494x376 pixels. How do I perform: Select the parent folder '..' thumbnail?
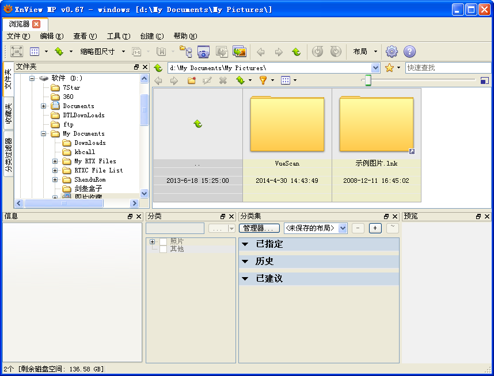197,145
